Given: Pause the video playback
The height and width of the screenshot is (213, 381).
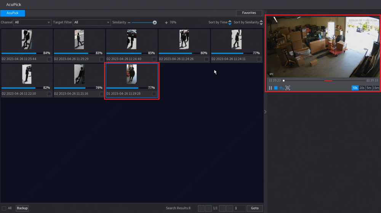Looking at the screenshot, I should [271, 88].
